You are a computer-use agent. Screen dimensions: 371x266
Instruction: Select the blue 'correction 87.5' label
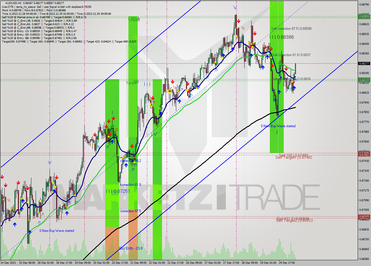131,211
